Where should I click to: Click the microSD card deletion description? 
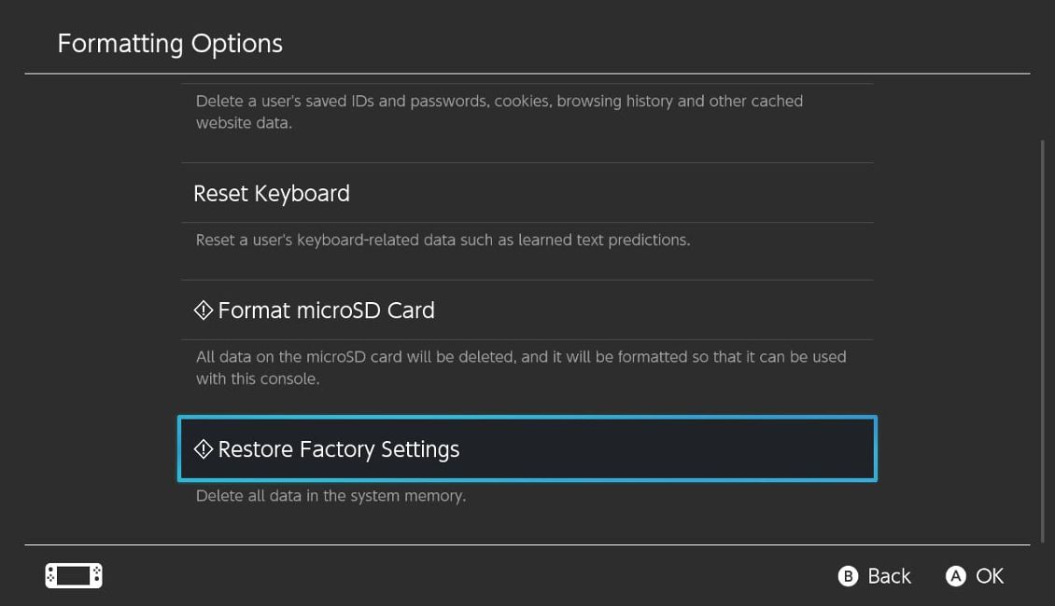click(519, 367)
